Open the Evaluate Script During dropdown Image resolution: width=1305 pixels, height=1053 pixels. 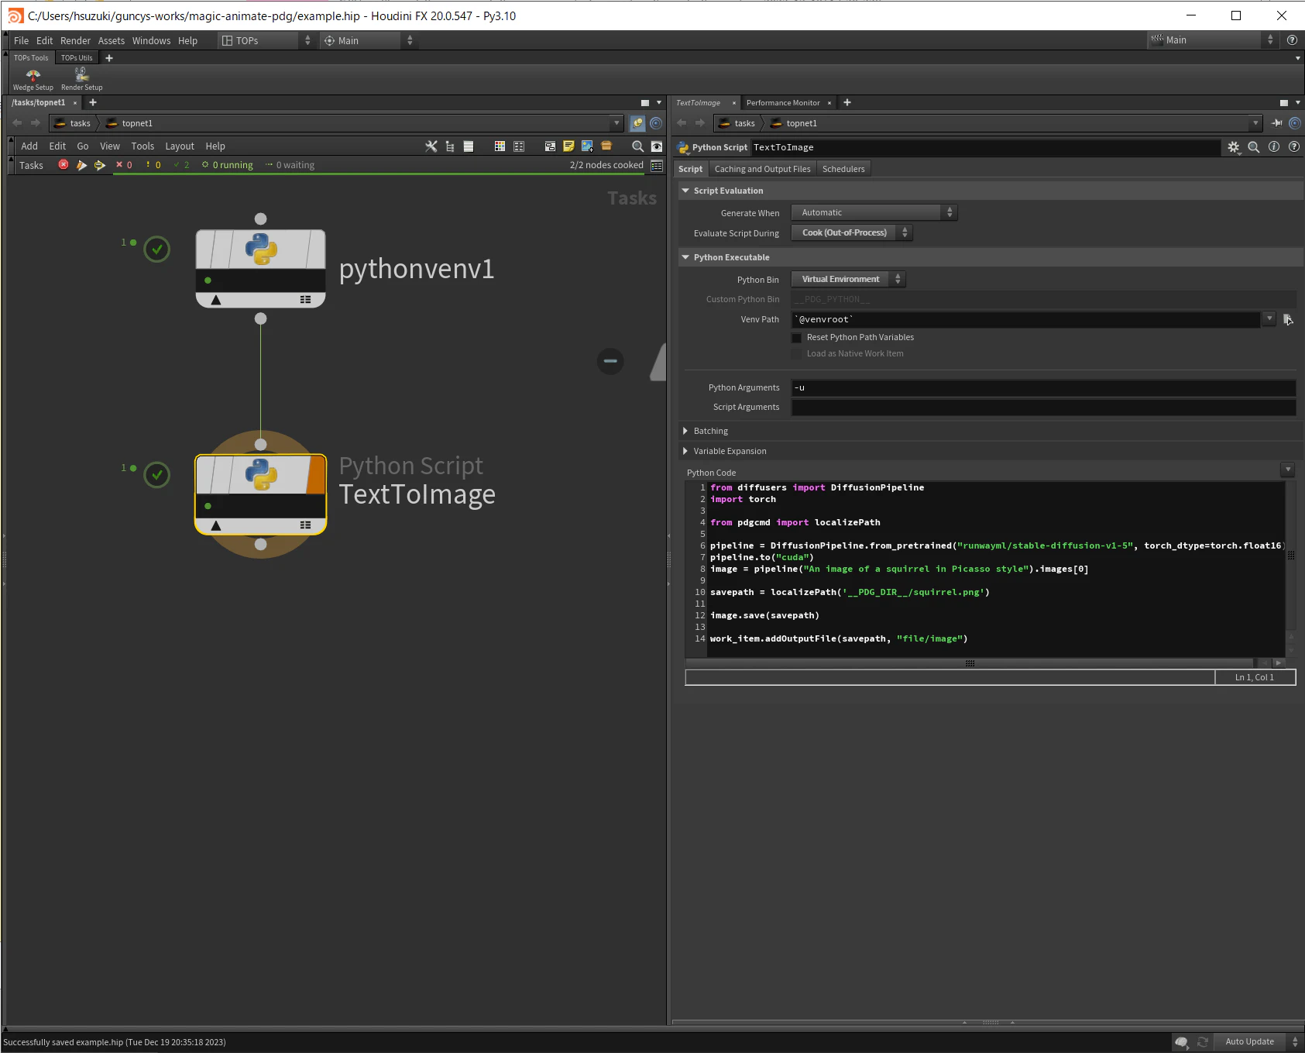tap(851, 232)
